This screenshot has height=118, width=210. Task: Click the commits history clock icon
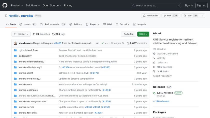pos(128,43)
